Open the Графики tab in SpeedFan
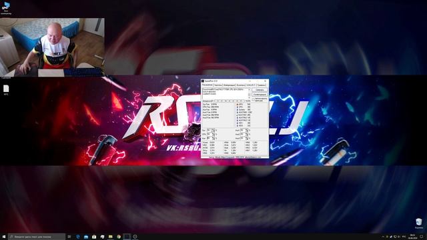Screen dimensions: 427x240 point(262,85)
